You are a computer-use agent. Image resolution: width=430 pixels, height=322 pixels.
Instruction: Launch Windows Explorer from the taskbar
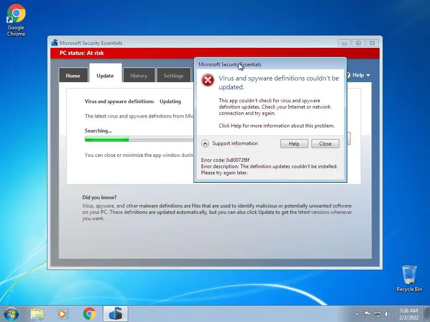(x=37, y=314)
